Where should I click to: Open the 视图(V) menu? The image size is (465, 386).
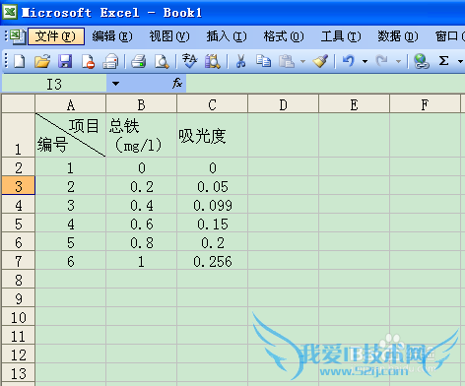point(169,36)
